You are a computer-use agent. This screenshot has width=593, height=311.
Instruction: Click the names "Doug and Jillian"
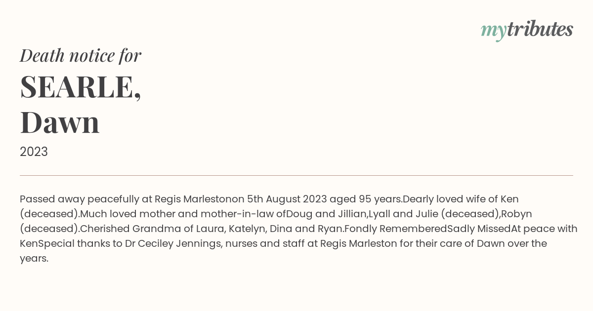(x=327, y=214)
